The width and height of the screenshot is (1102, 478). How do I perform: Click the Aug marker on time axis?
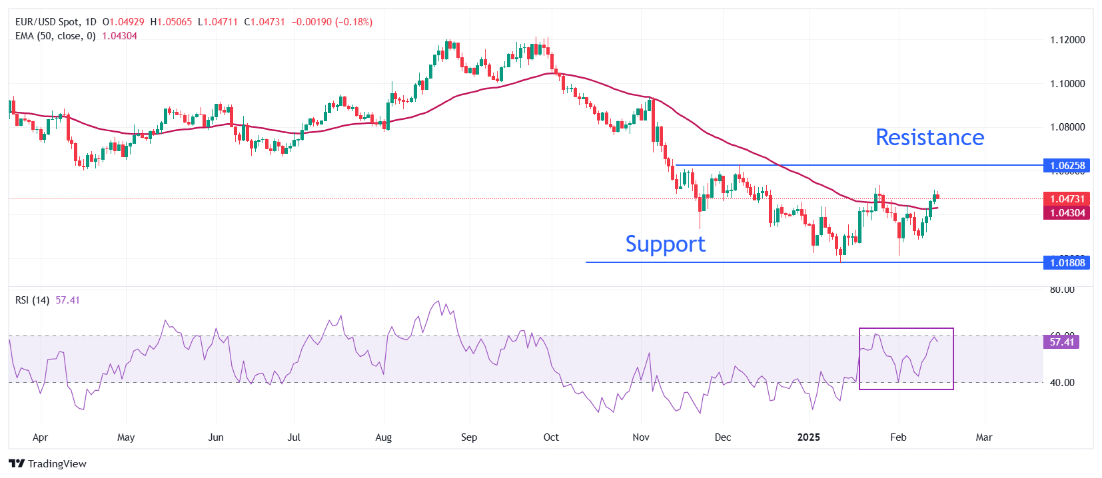click(x=384, y=437)
